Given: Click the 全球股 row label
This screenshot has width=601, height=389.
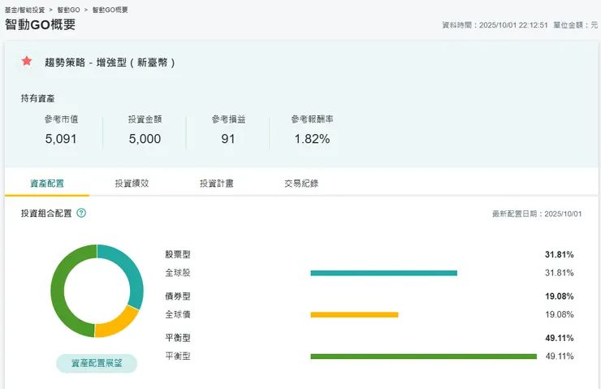Looking at the screenshot, I should (178, 273).
